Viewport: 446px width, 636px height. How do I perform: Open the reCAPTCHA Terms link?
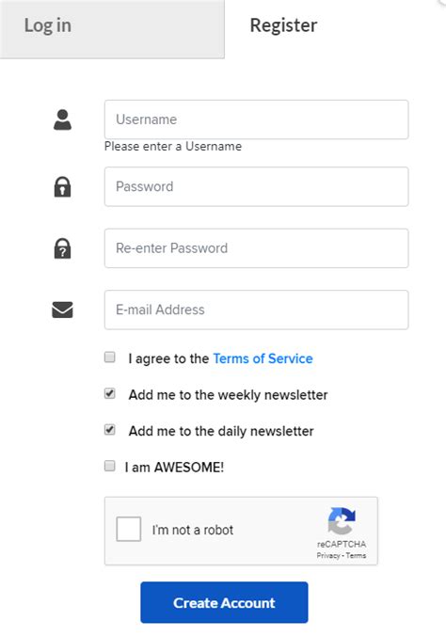pos(356,556)
